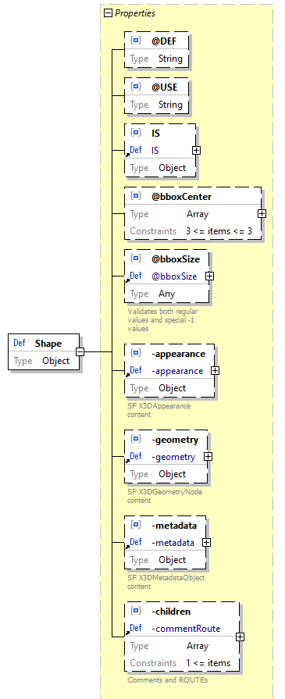Screen dimensions: 285x699
Task: Click the Object type of IS
Action: [x=172, y=168]
